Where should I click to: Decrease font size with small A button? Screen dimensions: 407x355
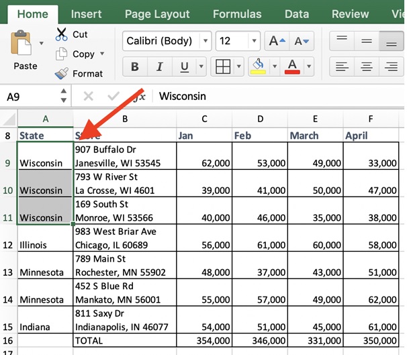tap(302, 41)
